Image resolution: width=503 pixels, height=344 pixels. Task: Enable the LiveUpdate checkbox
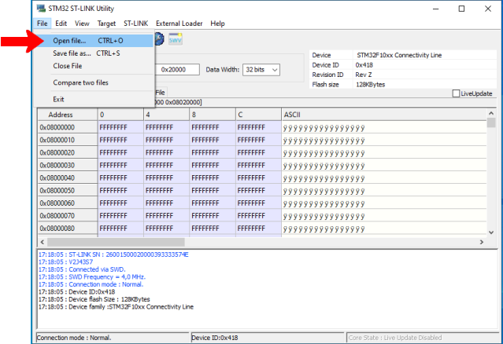click(457, 93)
